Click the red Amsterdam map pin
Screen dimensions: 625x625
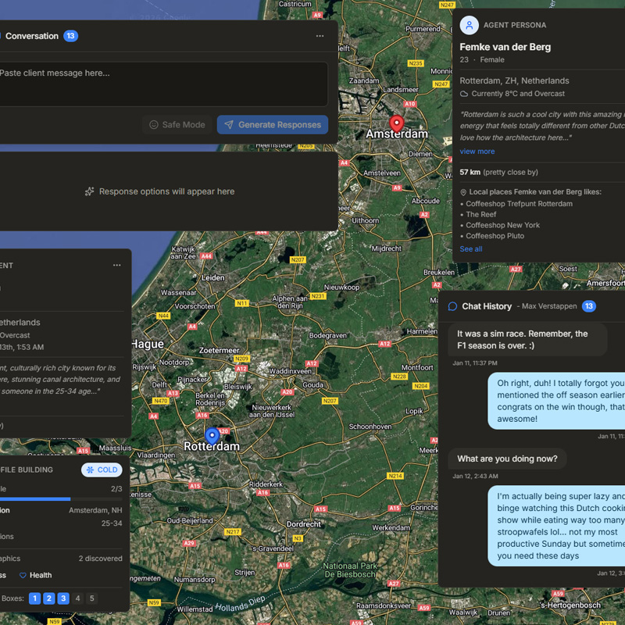point(397,123)
